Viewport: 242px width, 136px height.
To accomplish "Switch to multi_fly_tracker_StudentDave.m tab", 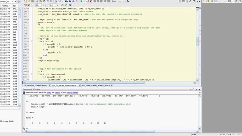I will coord(64,85).
